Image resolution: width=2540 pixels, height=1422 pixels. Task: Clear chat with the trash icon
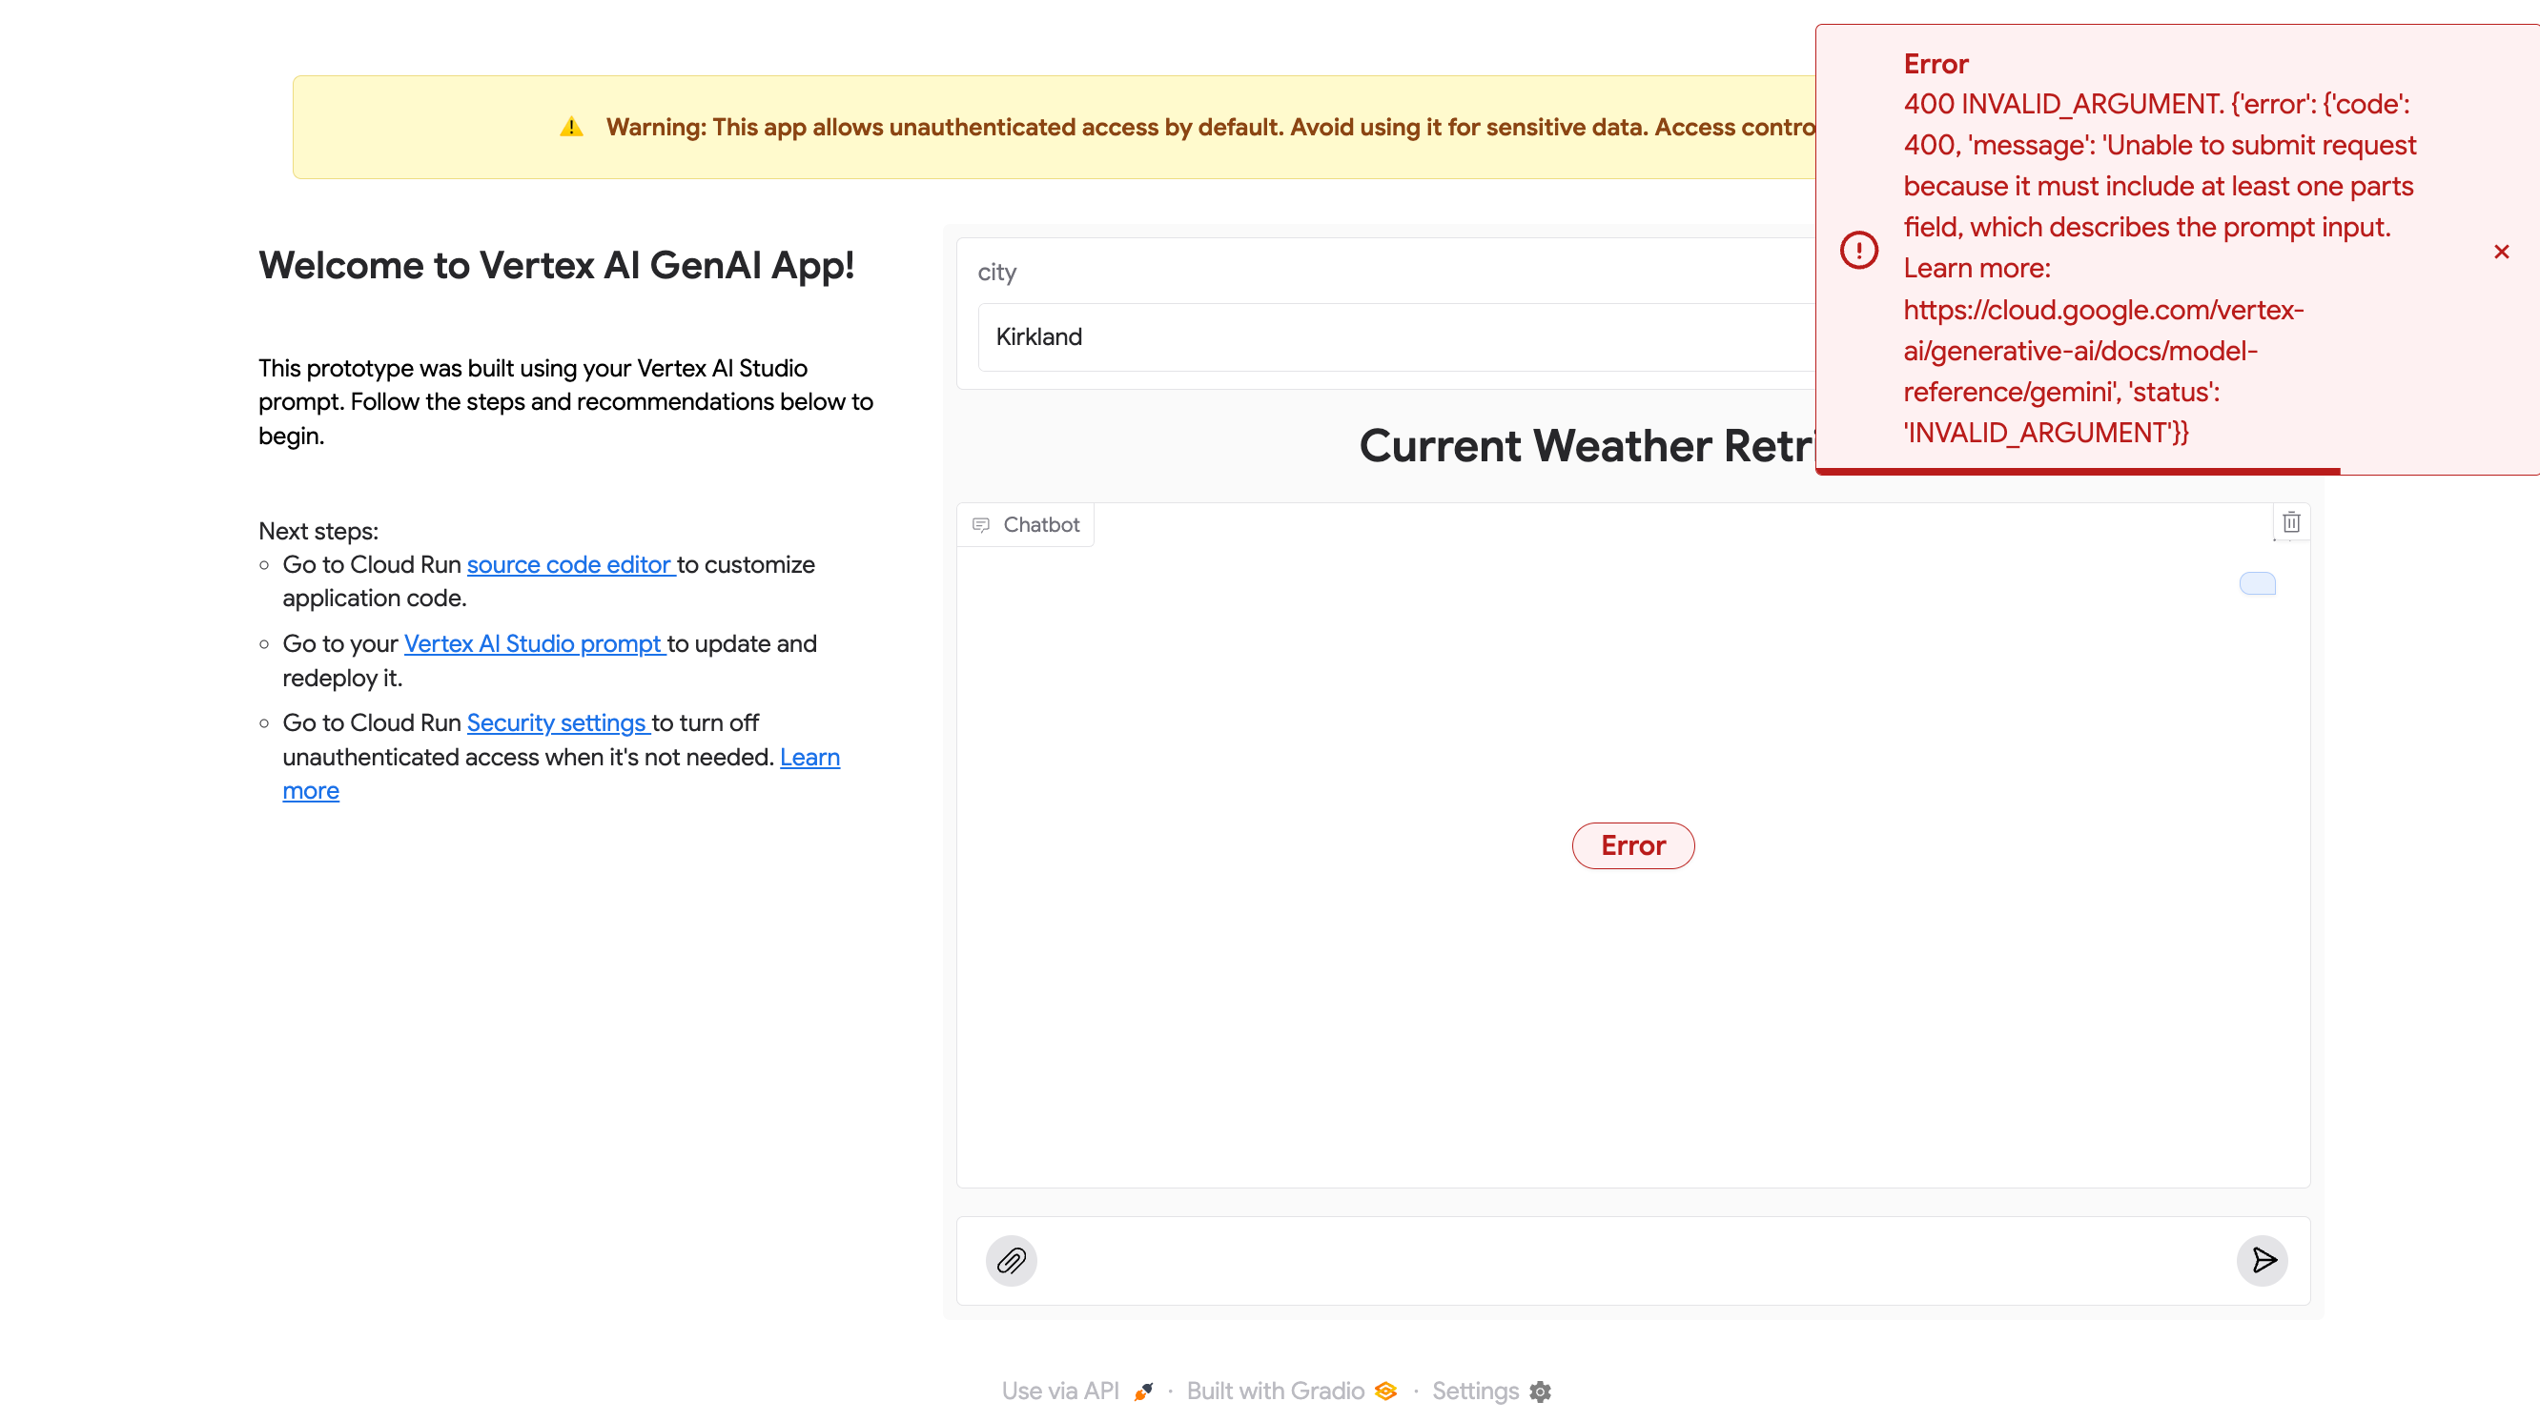pos(2290,522)
